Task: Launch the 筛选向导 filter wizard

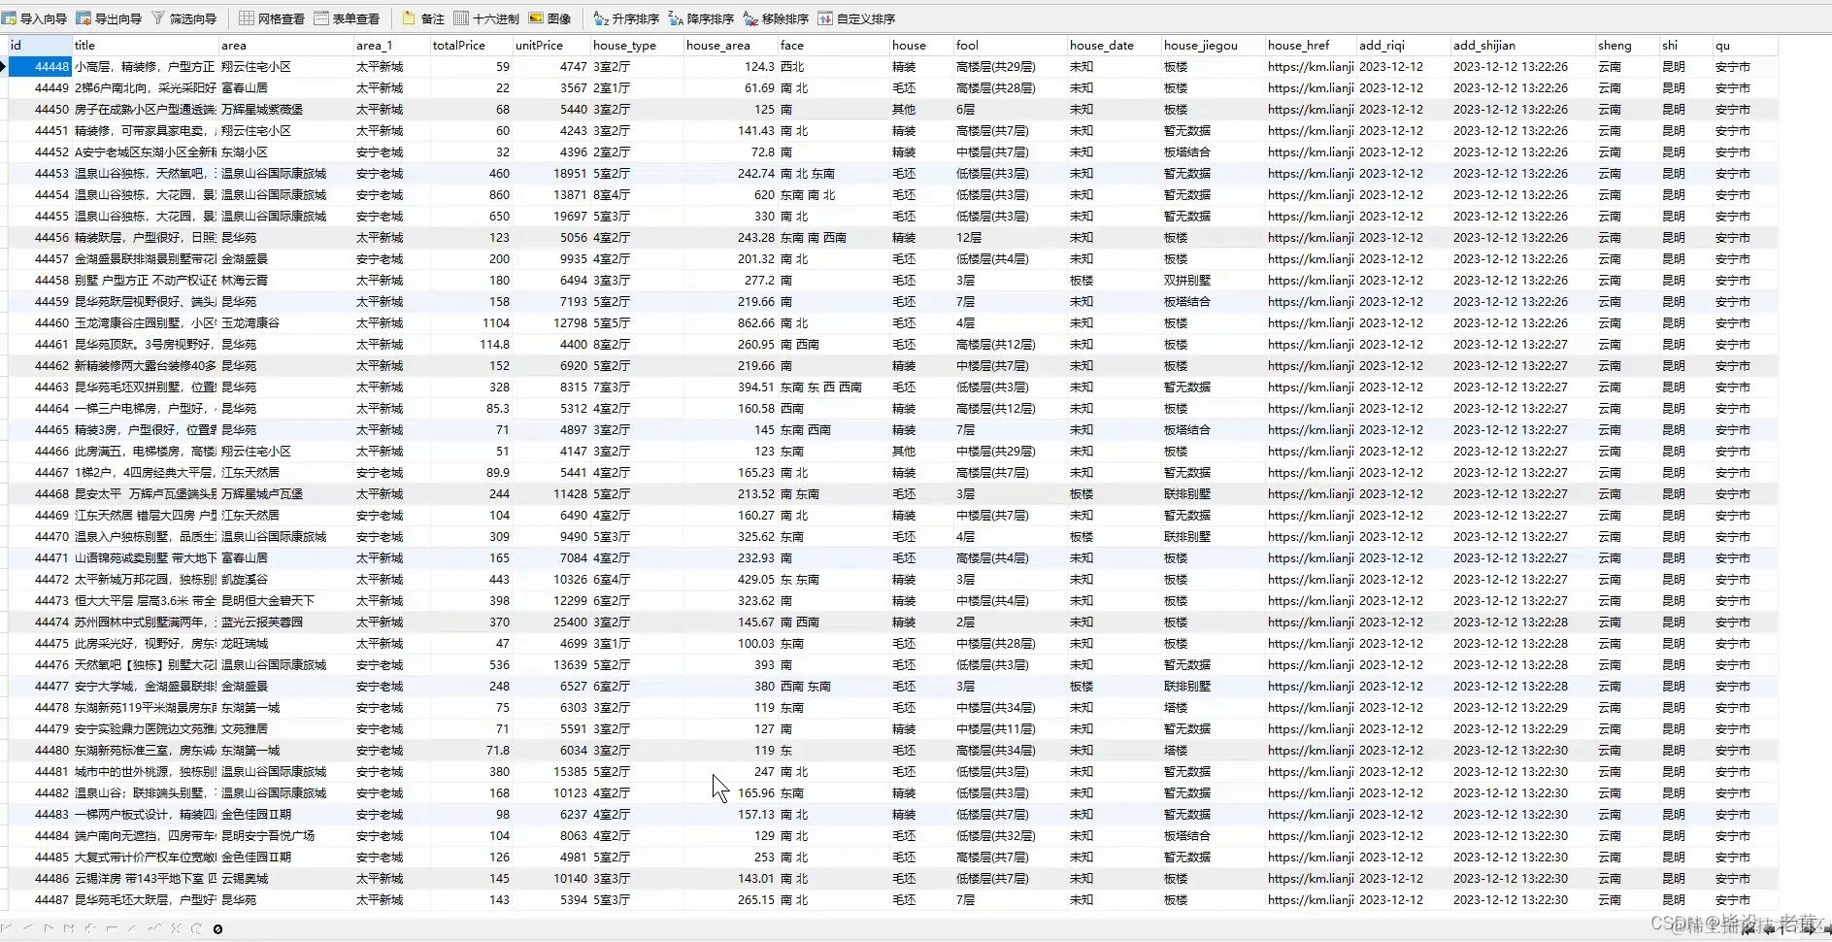Action: pos(184,18)
